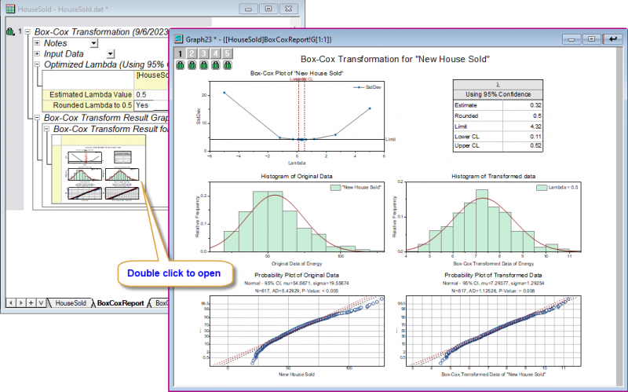Click the green lock icon beside Box-Cox Transformation
628x392 pixels.
click(x=10, y=31)
